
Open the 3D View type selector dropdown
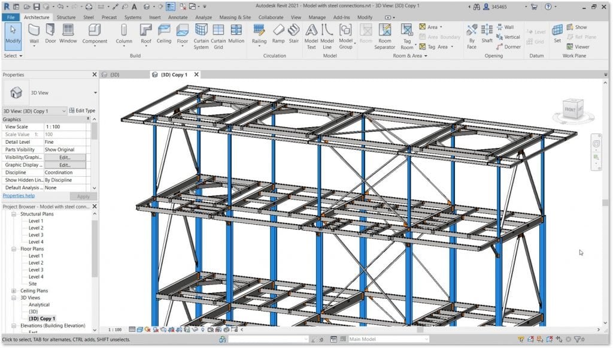coord(95,93)
